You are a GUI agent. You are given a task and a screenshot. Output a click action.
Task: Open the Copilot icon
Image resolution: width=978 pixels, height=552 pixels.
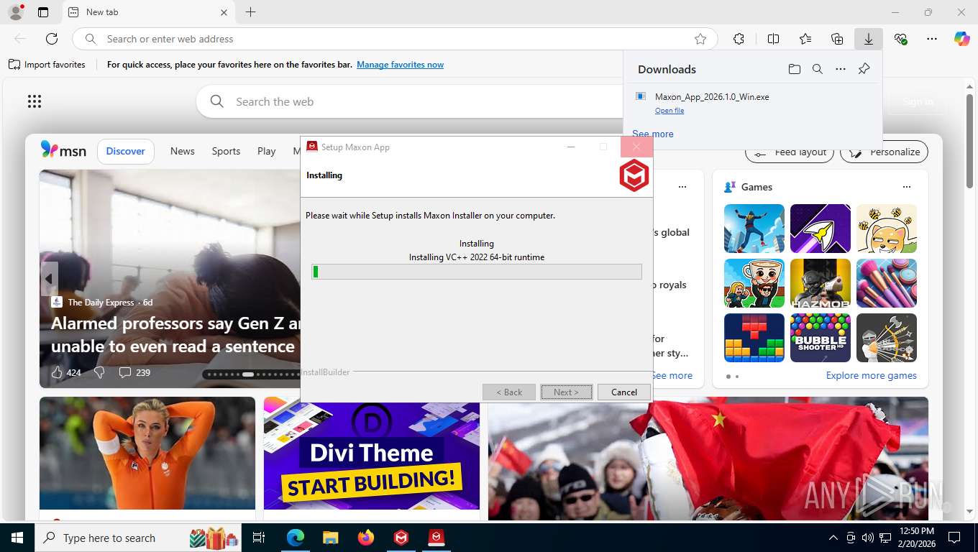coord(961,39)
